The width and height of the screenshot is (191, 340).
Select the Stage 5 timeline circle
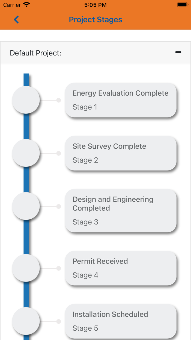click(26, 321)
